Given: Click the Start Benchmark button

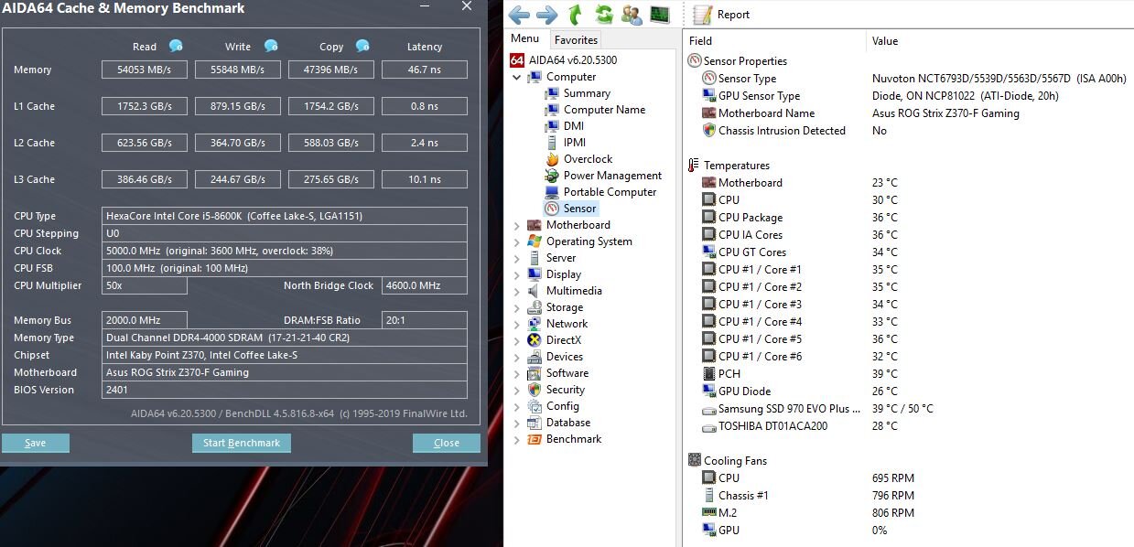Looking at the screenshot, I should tap(242, 443).
